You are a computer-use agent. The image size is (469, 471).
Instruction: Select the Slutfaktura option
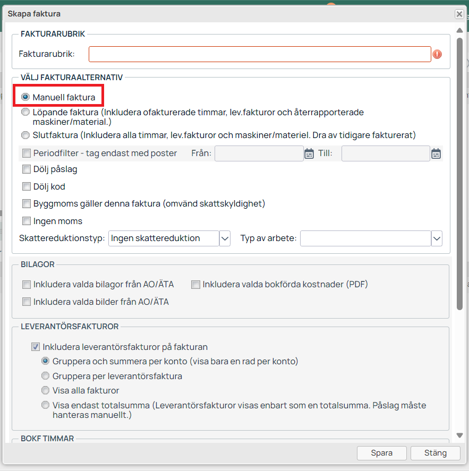[x=25, y=135]
